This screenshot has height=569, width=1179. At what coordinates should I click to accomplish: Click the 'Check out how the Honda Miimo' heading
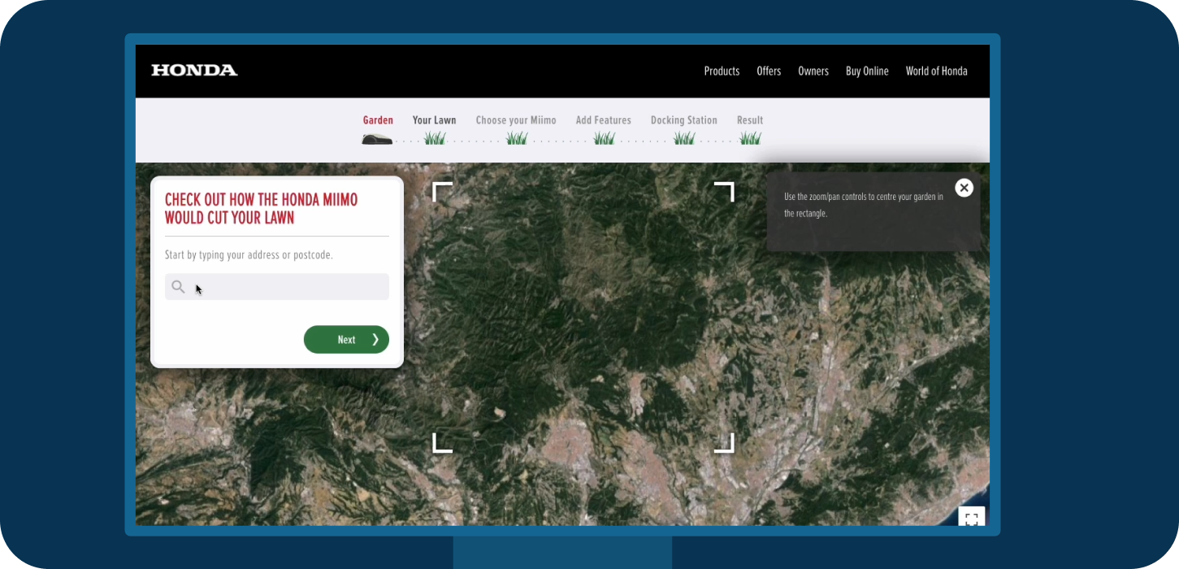[261, 209]
